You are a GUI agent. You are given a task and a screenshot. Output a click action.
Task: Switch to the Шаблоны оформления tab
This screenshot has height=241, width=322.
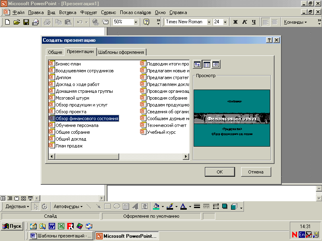click(x=121, y=52)
